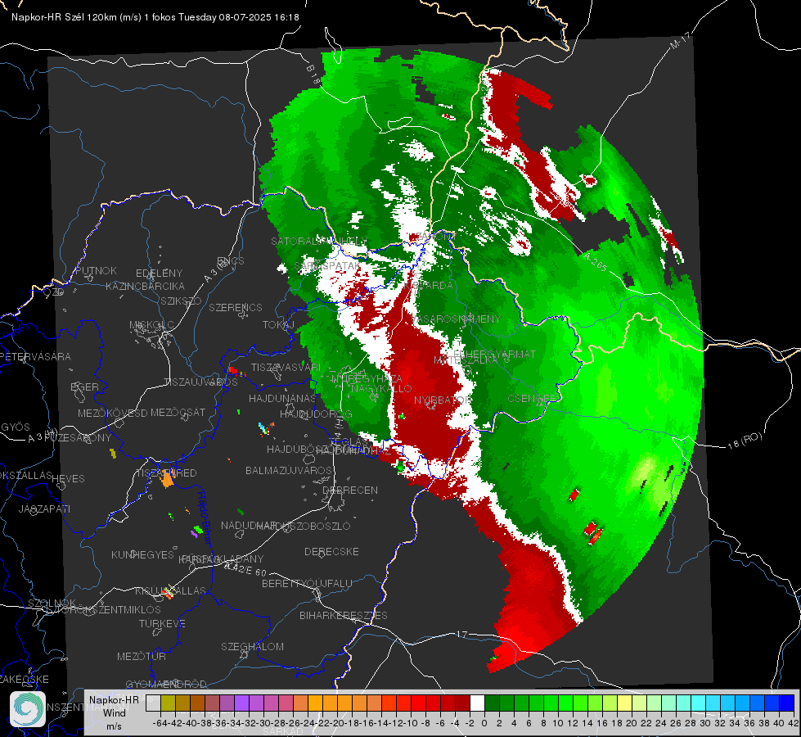Screen dimensions: 801x737
Task: Click the PUTNOK city label
Action: tap(96, 270)
